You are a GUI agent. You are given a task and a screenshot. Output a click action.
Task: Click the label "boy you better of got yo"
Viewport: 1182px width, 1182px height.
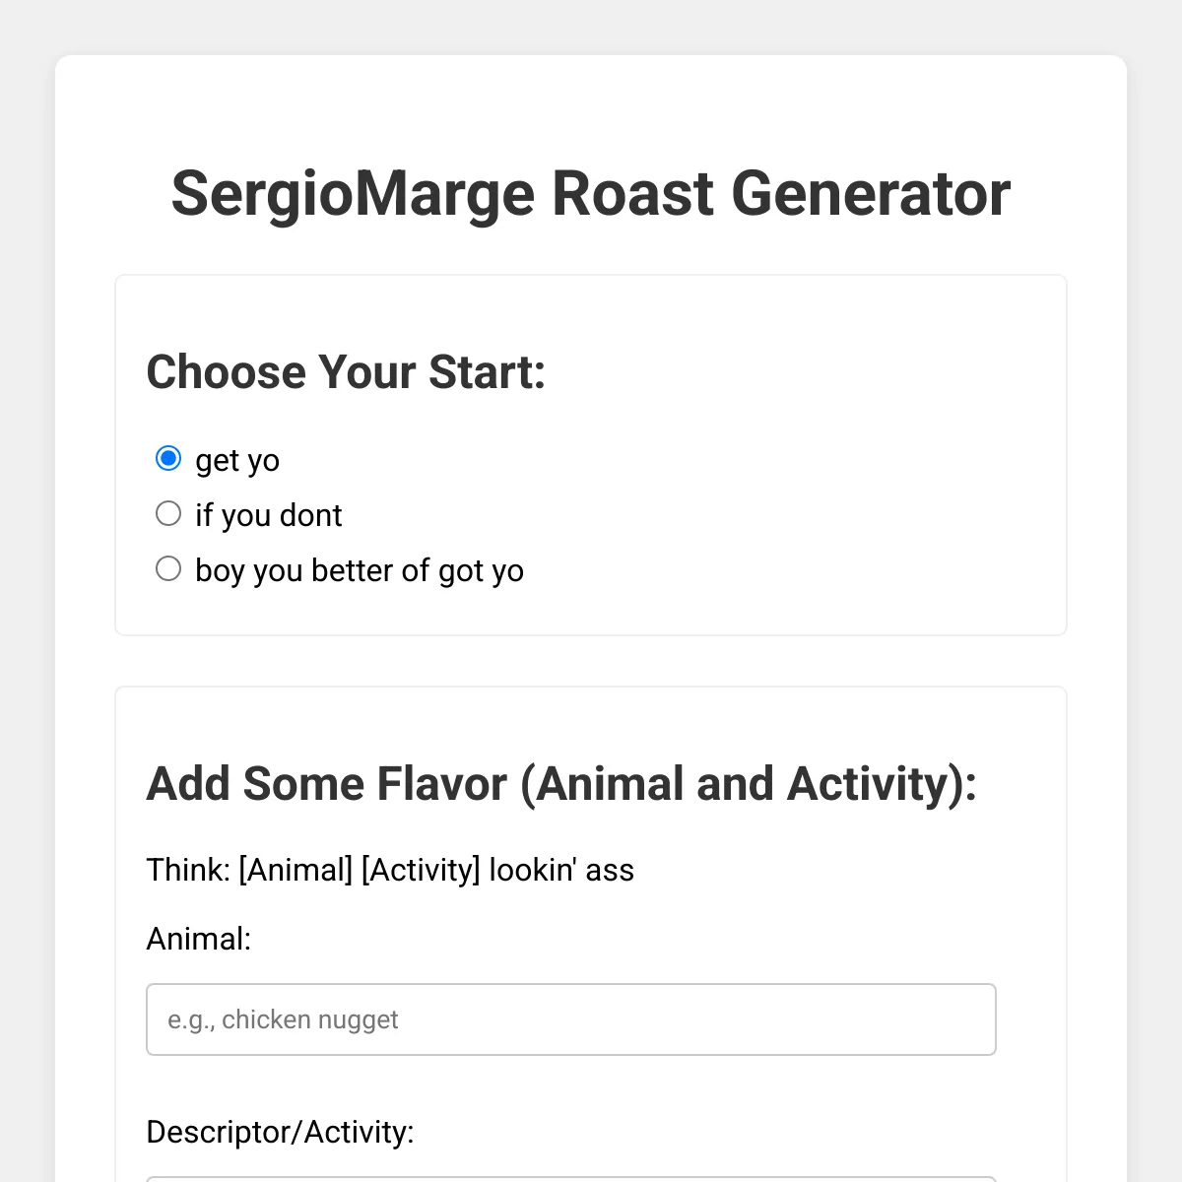click(x=361, y=569)
